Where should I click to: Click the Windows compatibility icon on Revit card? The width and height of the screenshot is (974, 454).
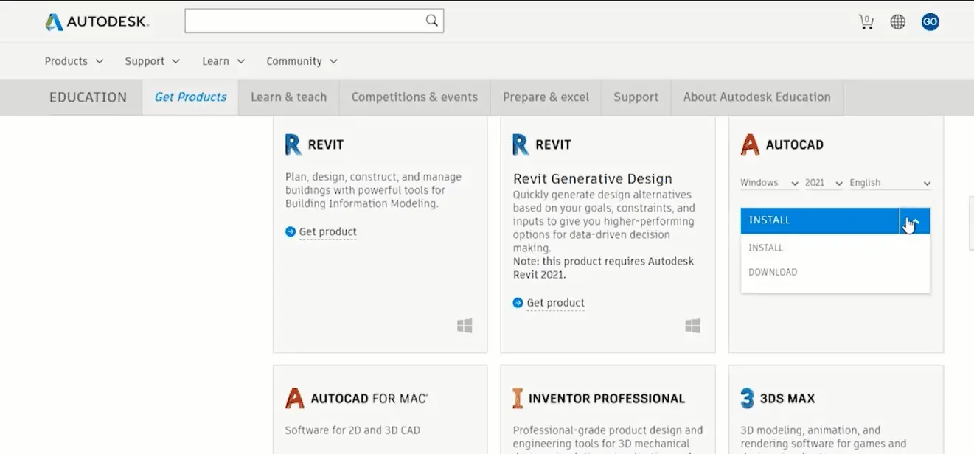(465, 325)
